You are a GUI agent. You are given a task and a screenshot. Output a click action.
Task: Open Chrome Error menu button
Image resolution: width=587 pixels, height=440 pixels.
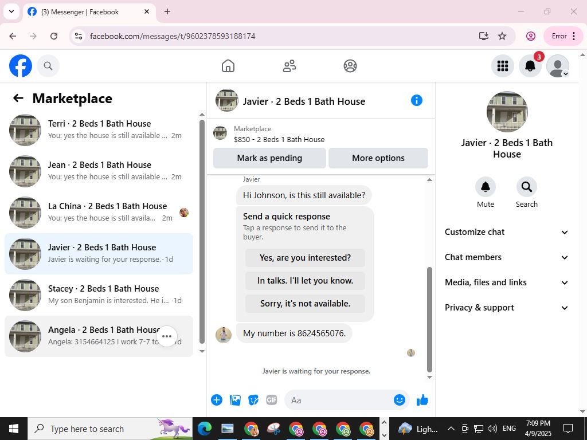click(563, 36)
